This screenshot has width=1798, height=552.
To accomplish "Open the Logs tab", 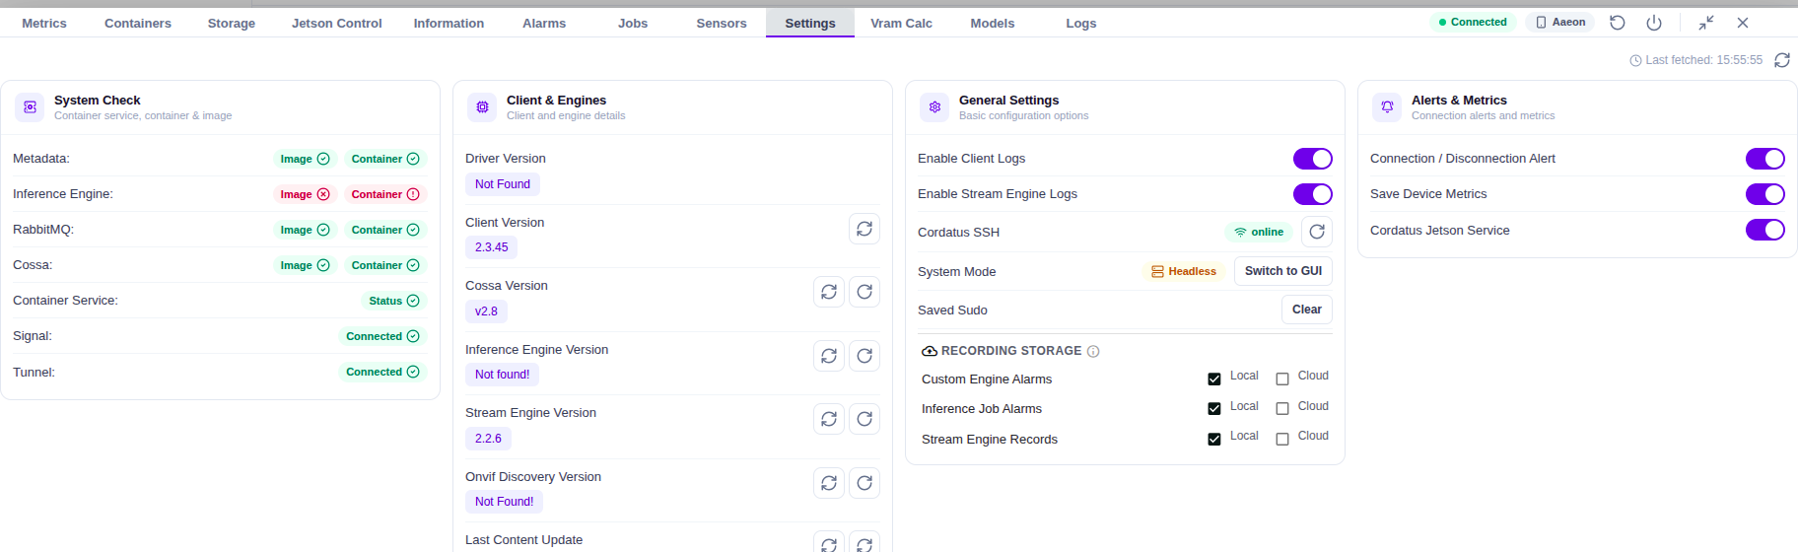I will pos(1081,23).
